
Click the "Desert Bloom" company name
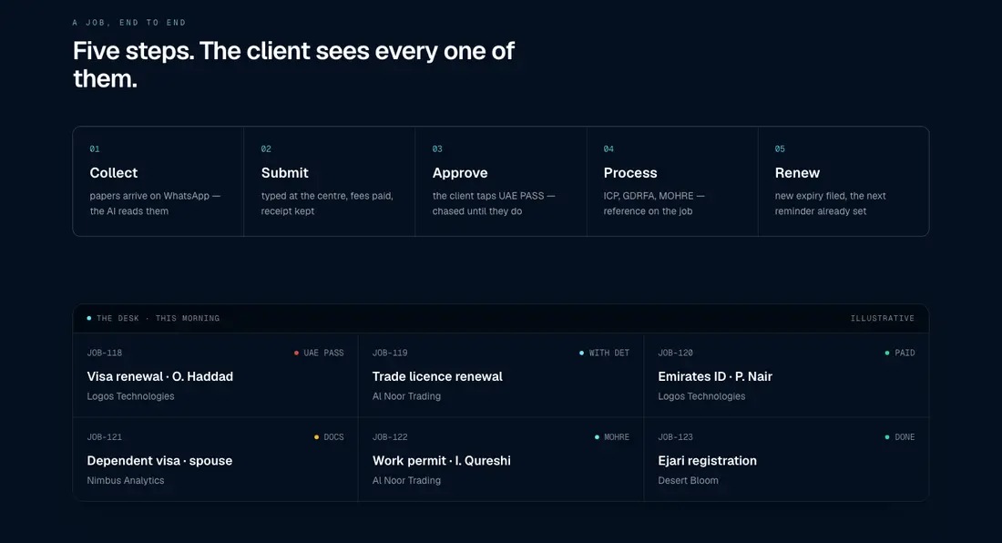pyautogui.click(x=689, y=480)
